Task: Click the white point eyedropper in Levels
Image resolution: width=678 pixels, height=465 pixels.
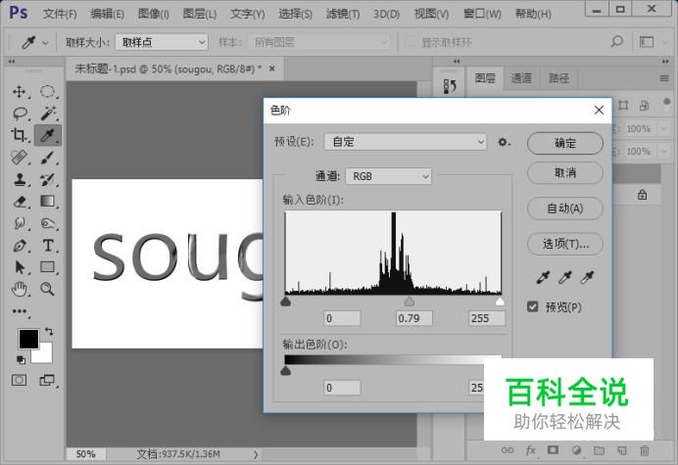Action: (x=587, y=277)
